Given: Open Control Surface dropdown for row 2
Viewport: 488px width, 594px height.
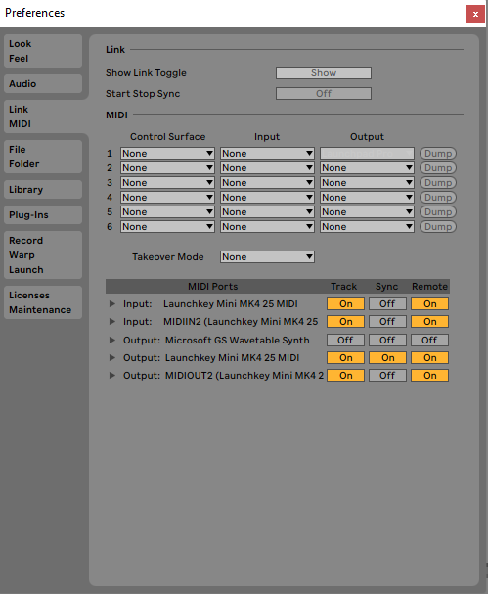Looking at the screenshot, I should pyautogui.click(x=167, y=167).
